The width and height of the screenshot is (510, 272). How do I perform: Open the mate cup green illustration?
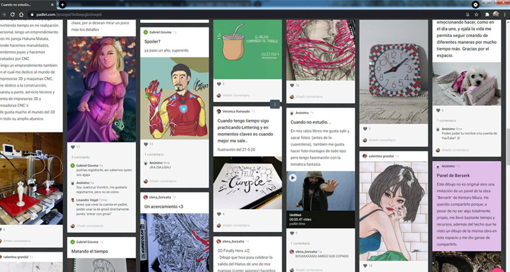pyautogui.click(x=247, y=50)
